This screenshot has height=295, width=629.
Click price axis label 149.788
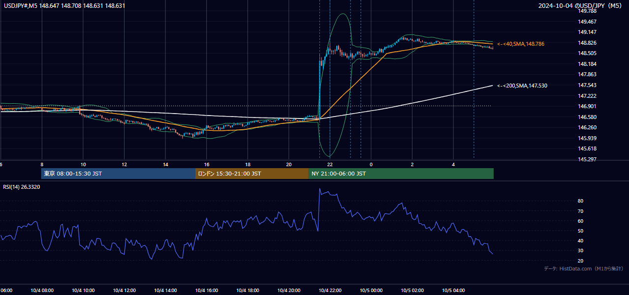(x=587, y=11)
